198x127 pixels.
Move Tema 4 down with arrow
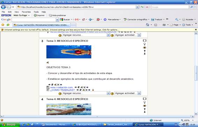pyautogui.click(x=145, y=112)
